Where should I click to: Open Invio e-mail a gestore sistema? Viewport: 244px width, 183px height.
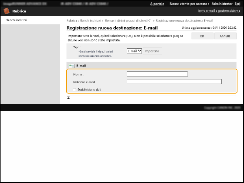(x=219, y=11)
